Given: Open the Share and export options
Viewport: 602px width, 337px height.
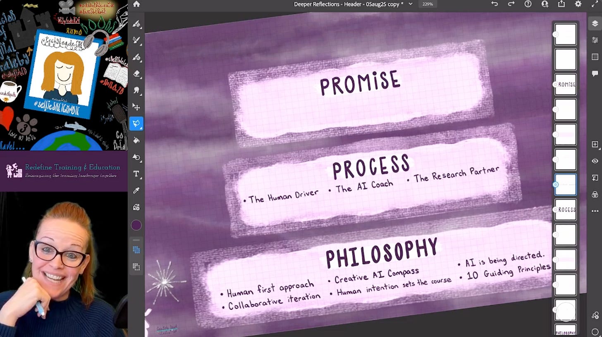Looking at the screenshot, I should pos(561,4).
